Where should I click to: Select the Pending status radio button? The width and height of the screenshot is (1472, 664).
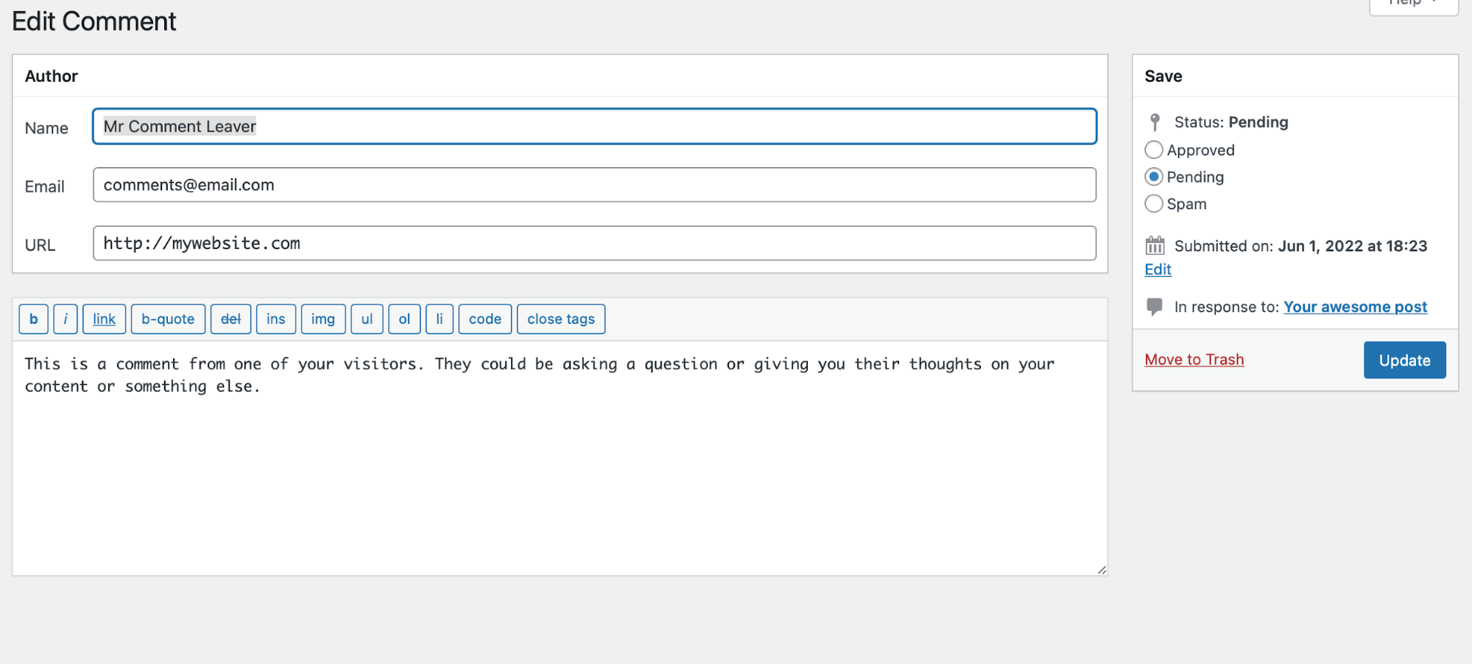coord(1153,177)
